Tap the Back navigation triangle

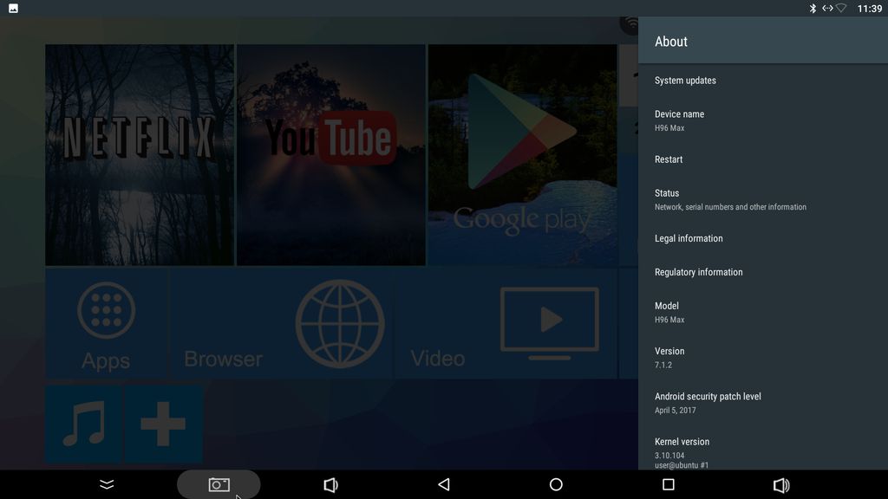[x=444, y=485]
